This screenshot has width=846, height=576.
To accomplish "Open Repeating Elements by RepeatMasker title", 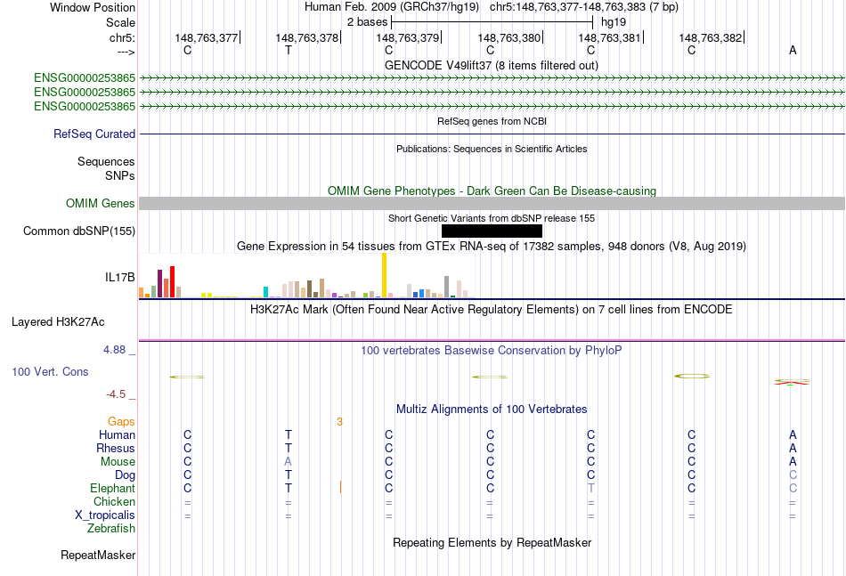I will tap(492, 542).
